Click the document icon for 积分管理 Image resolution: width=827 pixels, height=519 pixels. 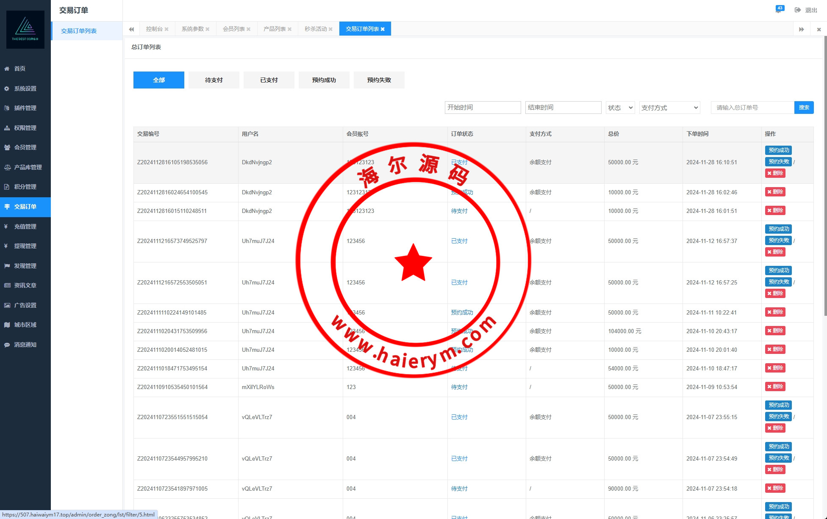(7, 187)
